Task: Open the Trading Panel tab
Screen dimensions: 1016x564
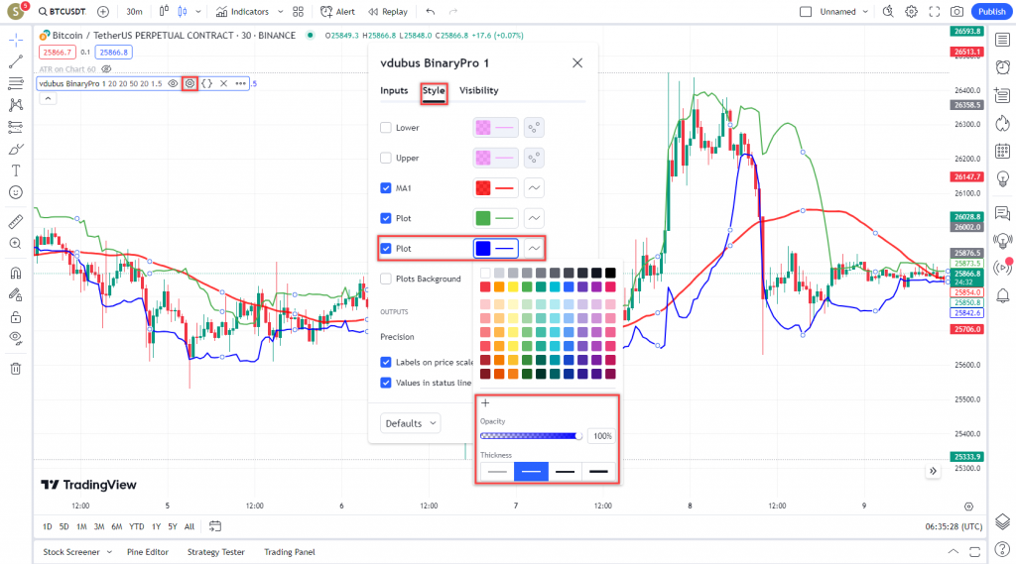Action: coord(290,552)
